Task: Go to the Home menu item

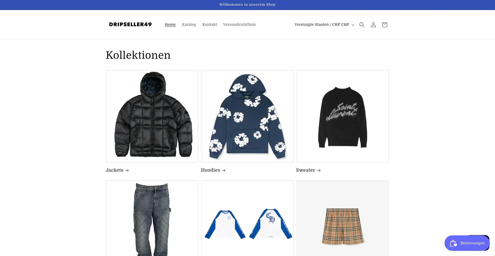Action: (170, 24)
